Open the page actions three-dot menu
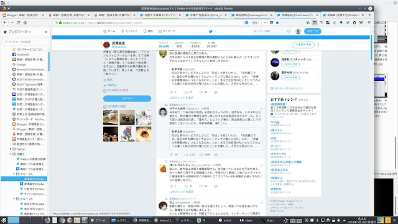Screen dimensions: 398x224 (266, 22)
